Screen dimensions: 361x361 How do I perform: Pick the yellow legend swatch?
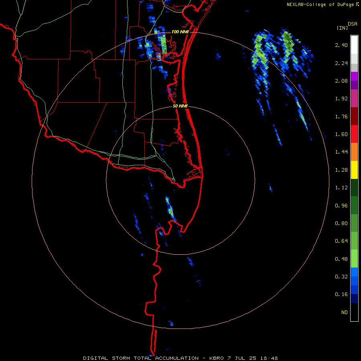click(x=354, y=170)
